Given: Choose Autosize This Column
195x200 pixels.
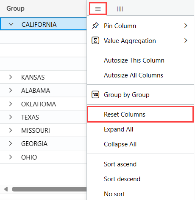Looking at the screenshot, I should coord(140,60).
